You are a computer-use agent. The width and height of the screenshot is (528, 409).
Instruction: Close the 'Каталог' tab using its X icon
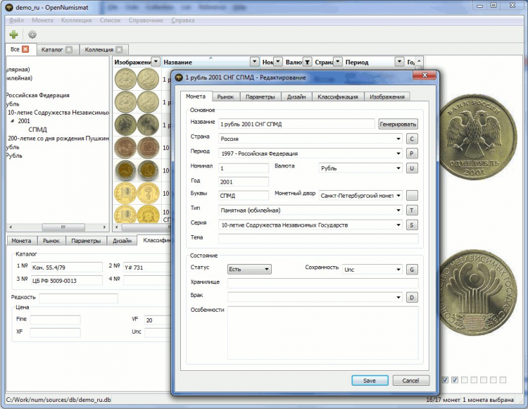(x=70, y=50)
